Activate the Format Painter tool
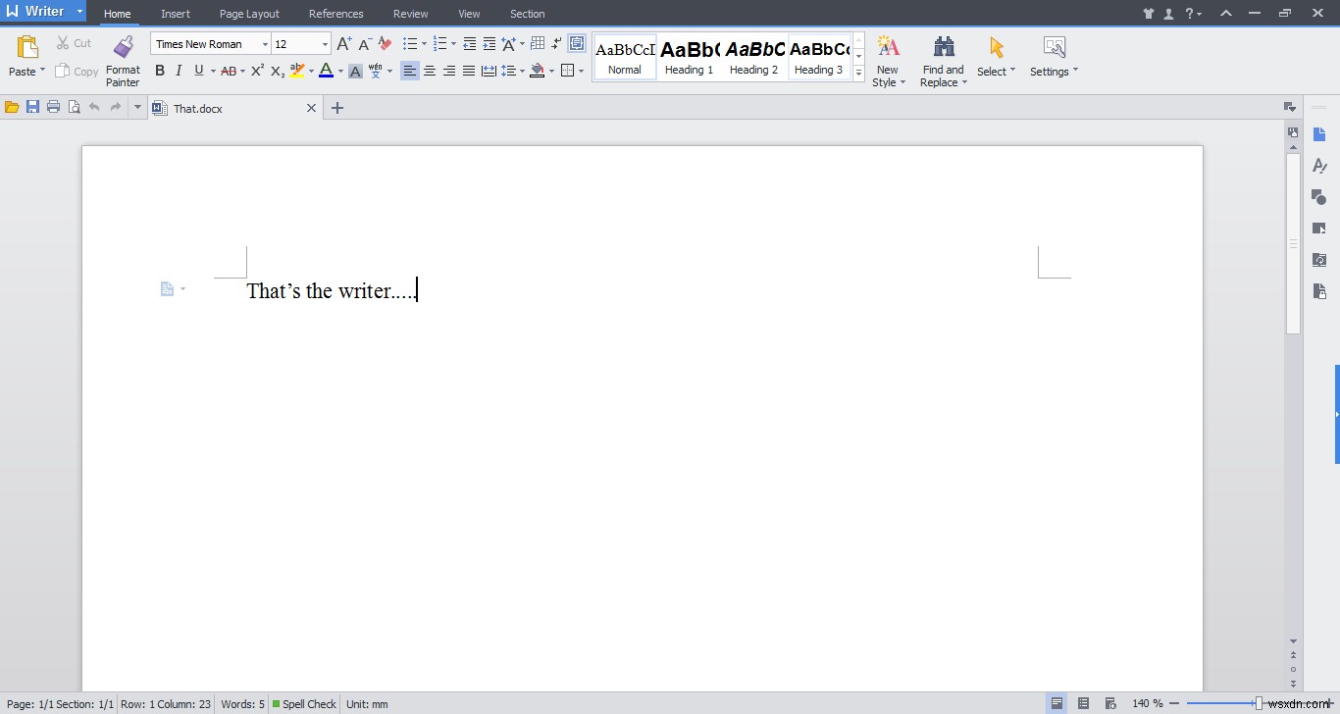Viewport: 1340px width, 714px height. click(123, 59)
